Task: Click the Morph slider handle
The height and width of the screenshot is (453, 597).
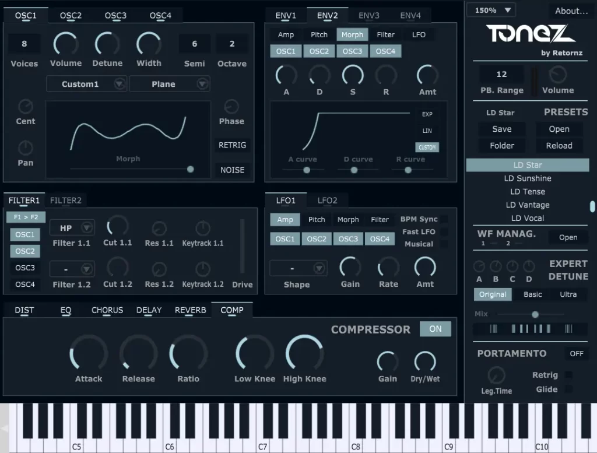Action: (x=190, y=169)
